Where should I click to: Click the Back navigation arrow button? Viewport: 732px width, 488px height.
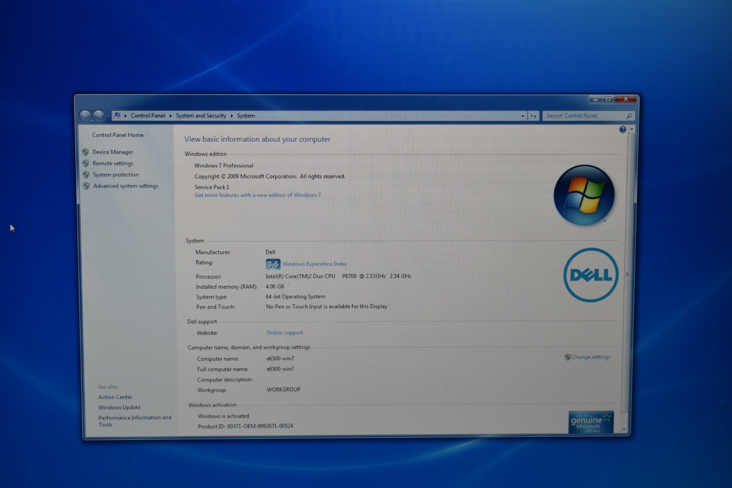[85, 116]
